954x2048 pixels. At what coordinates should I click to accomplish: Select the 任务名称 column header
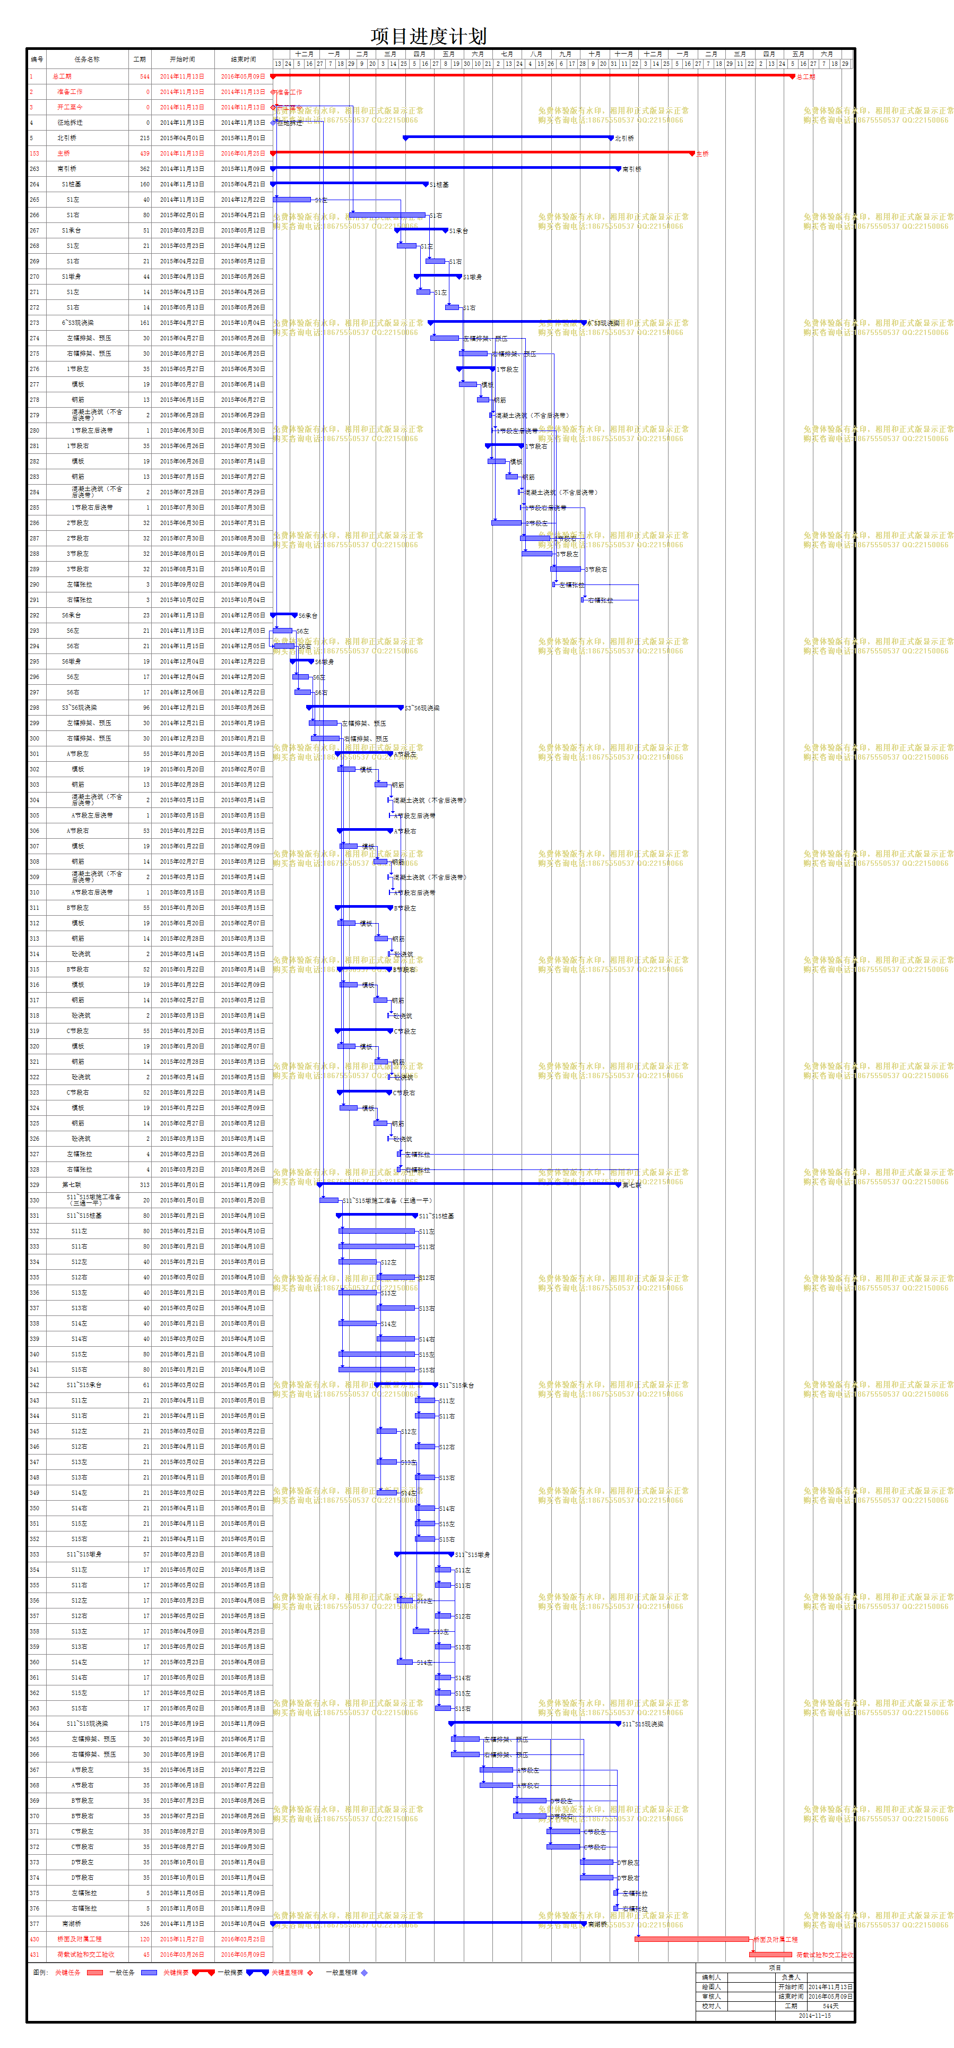tap(88, 59)
